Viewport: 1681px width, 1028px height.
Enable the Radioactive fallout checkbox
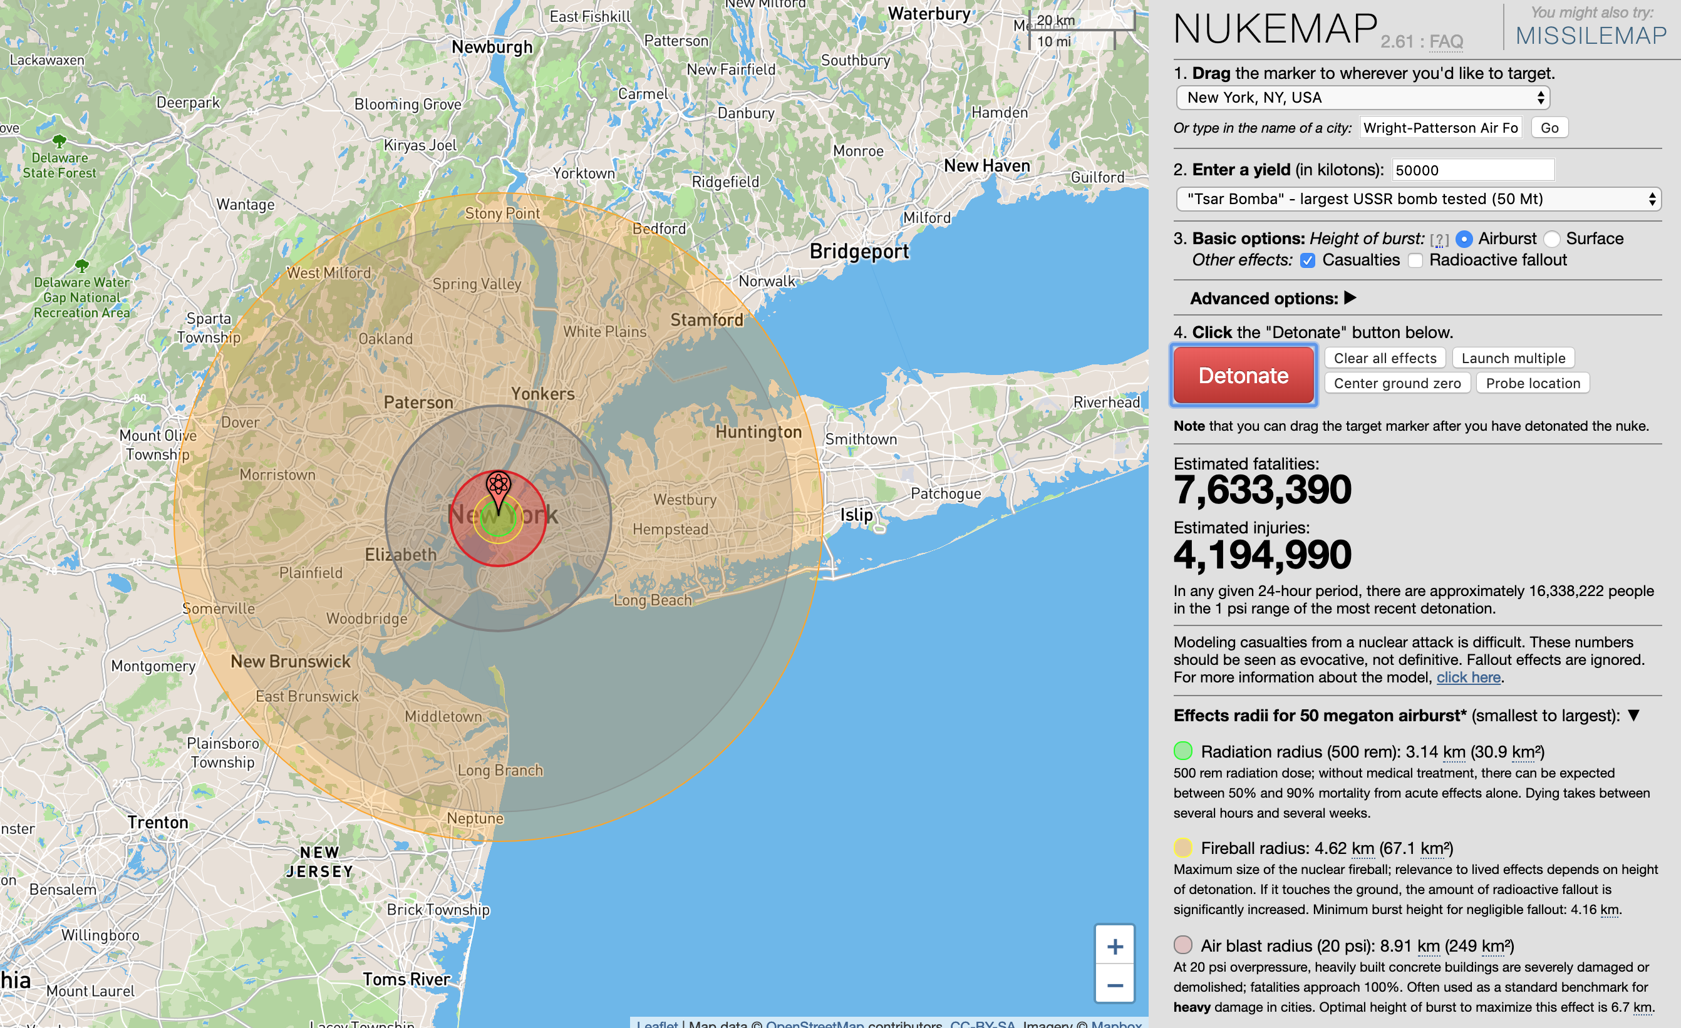click(x=1415, y=260)
